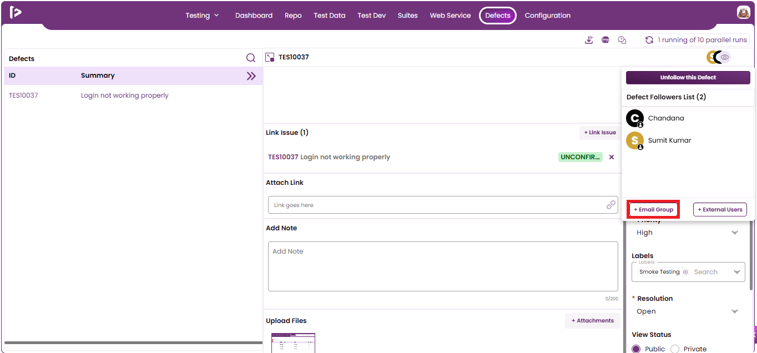Click the TES10037 title in detail header
This screenshot has width=757, height=353.
[x=294, y=57]
